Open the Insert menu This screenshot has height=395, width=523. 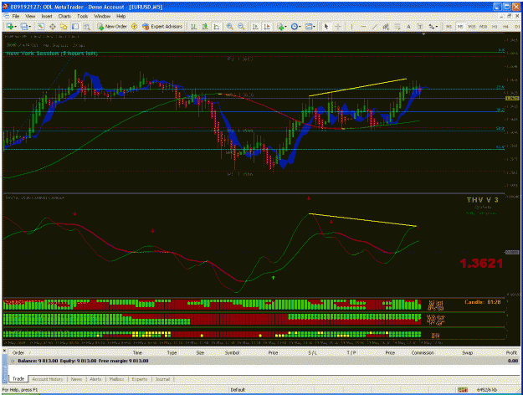47,16
